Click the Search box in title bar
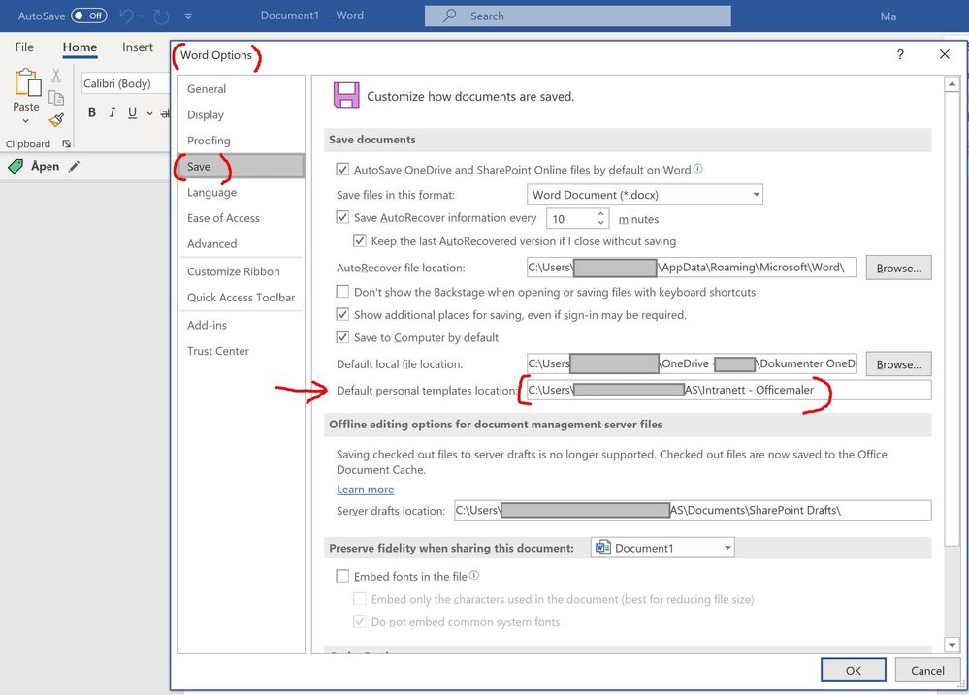Image resolution: width=969 pixels, height=695 pixels. 577,16
